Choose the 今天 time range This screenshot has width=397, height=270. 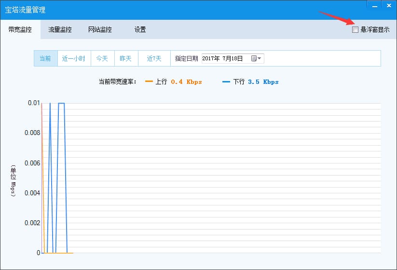click(x=103, y=58)
